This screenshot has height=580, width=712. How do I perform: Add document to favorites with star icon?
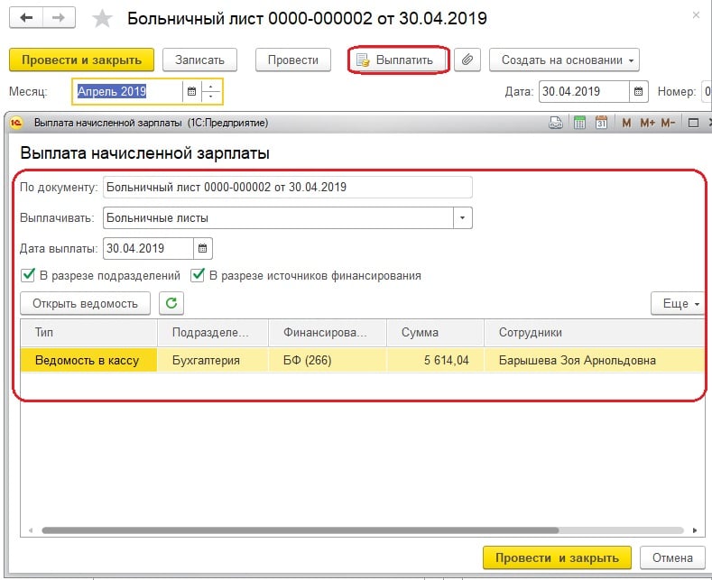103,18
